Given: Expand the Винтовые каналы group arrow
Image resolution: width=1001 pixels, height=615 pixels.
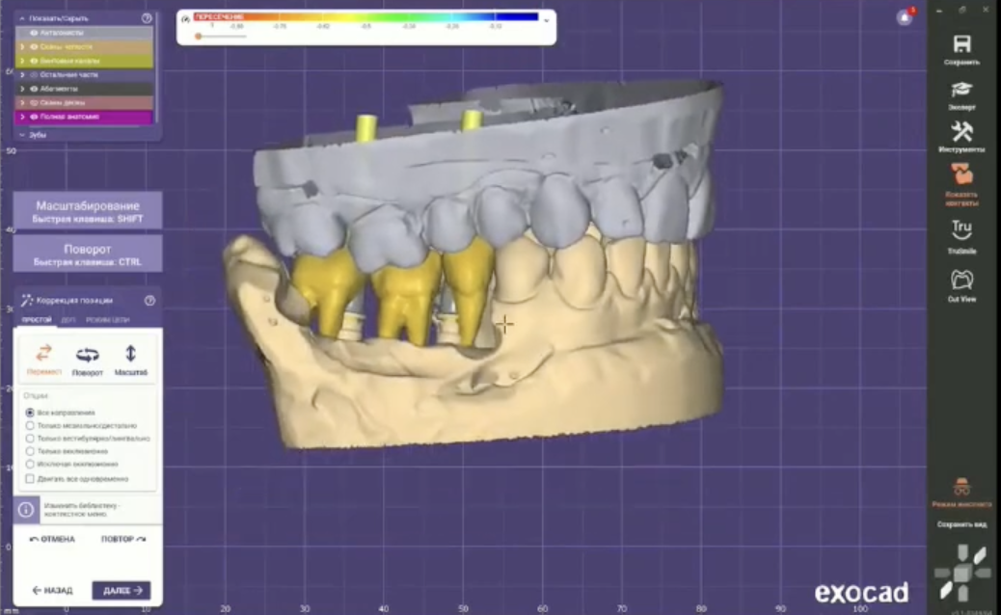Looking at the screenshot, I should coord(22,61).
